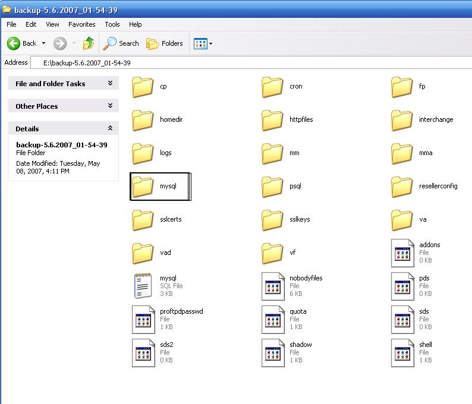The image size is (472, 404).
Task: Click the 'interchange' folder name text
Action: point(436,120)
